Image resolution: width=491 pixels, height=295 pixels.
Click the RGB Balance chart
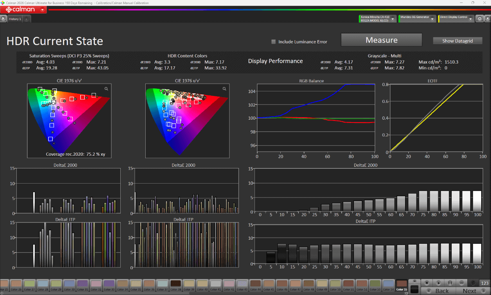tap(315, 118)
